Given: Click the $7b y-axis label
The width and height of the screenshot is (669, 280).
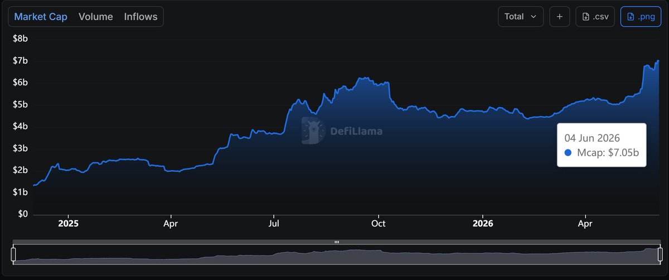Looking at the screenshot, I should pyautogui.click(x=21, y=60).
